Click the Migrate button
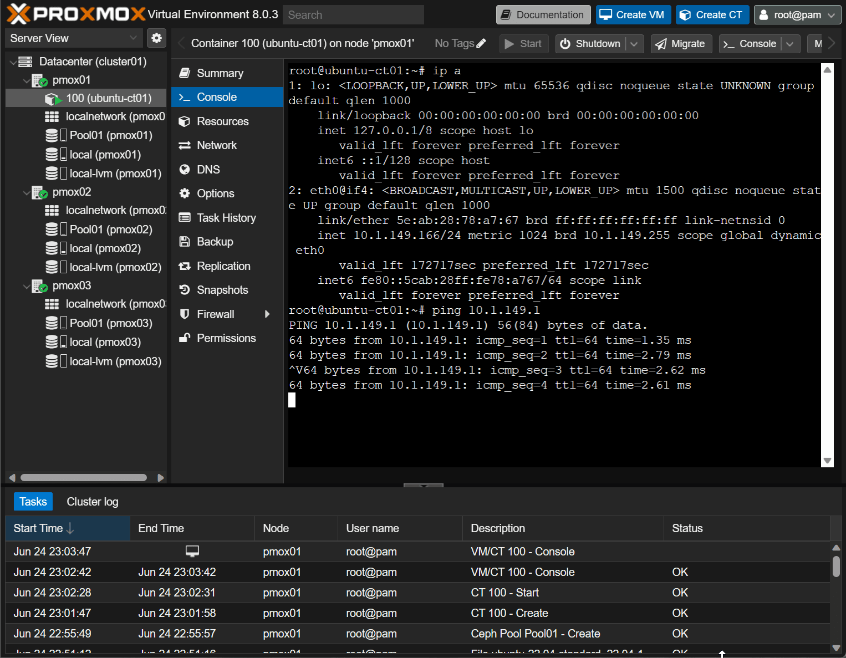Viewport: 846px width, 658px height. pos(681,44)
